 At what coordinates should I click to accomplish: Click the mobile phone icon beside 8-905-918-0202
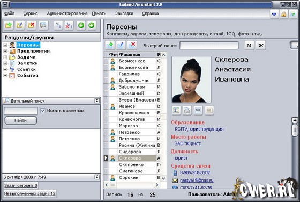point(175,173)
